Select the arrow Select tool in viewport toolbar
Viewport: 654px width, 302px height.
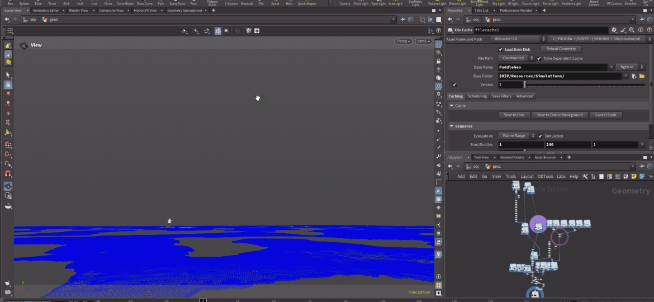pyautogui.click(x=8, y=74)
